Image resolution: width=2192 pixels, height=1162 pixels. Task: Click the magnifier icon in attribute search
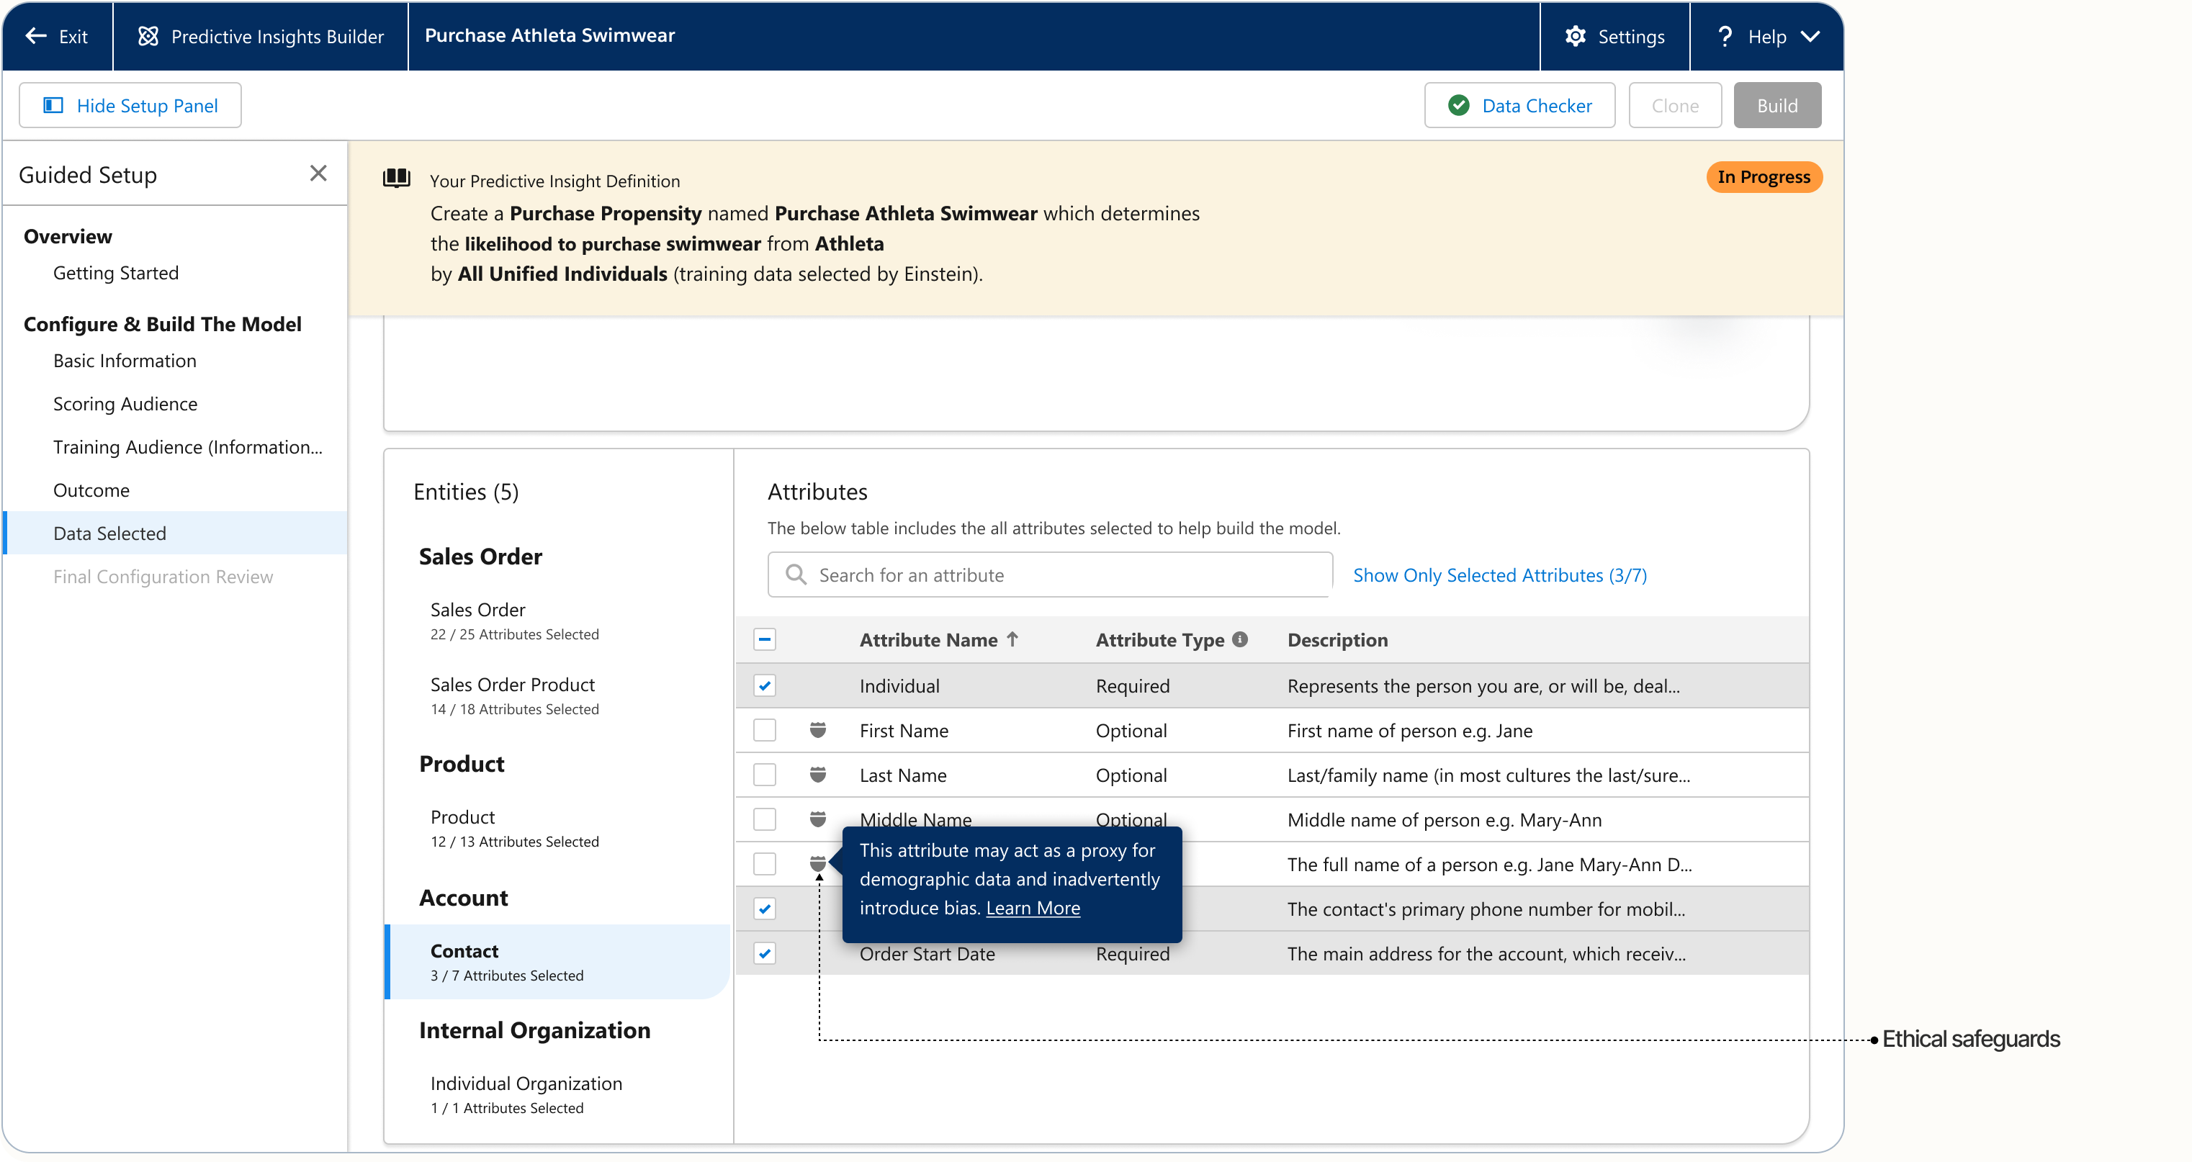click(x=796, y=575)
